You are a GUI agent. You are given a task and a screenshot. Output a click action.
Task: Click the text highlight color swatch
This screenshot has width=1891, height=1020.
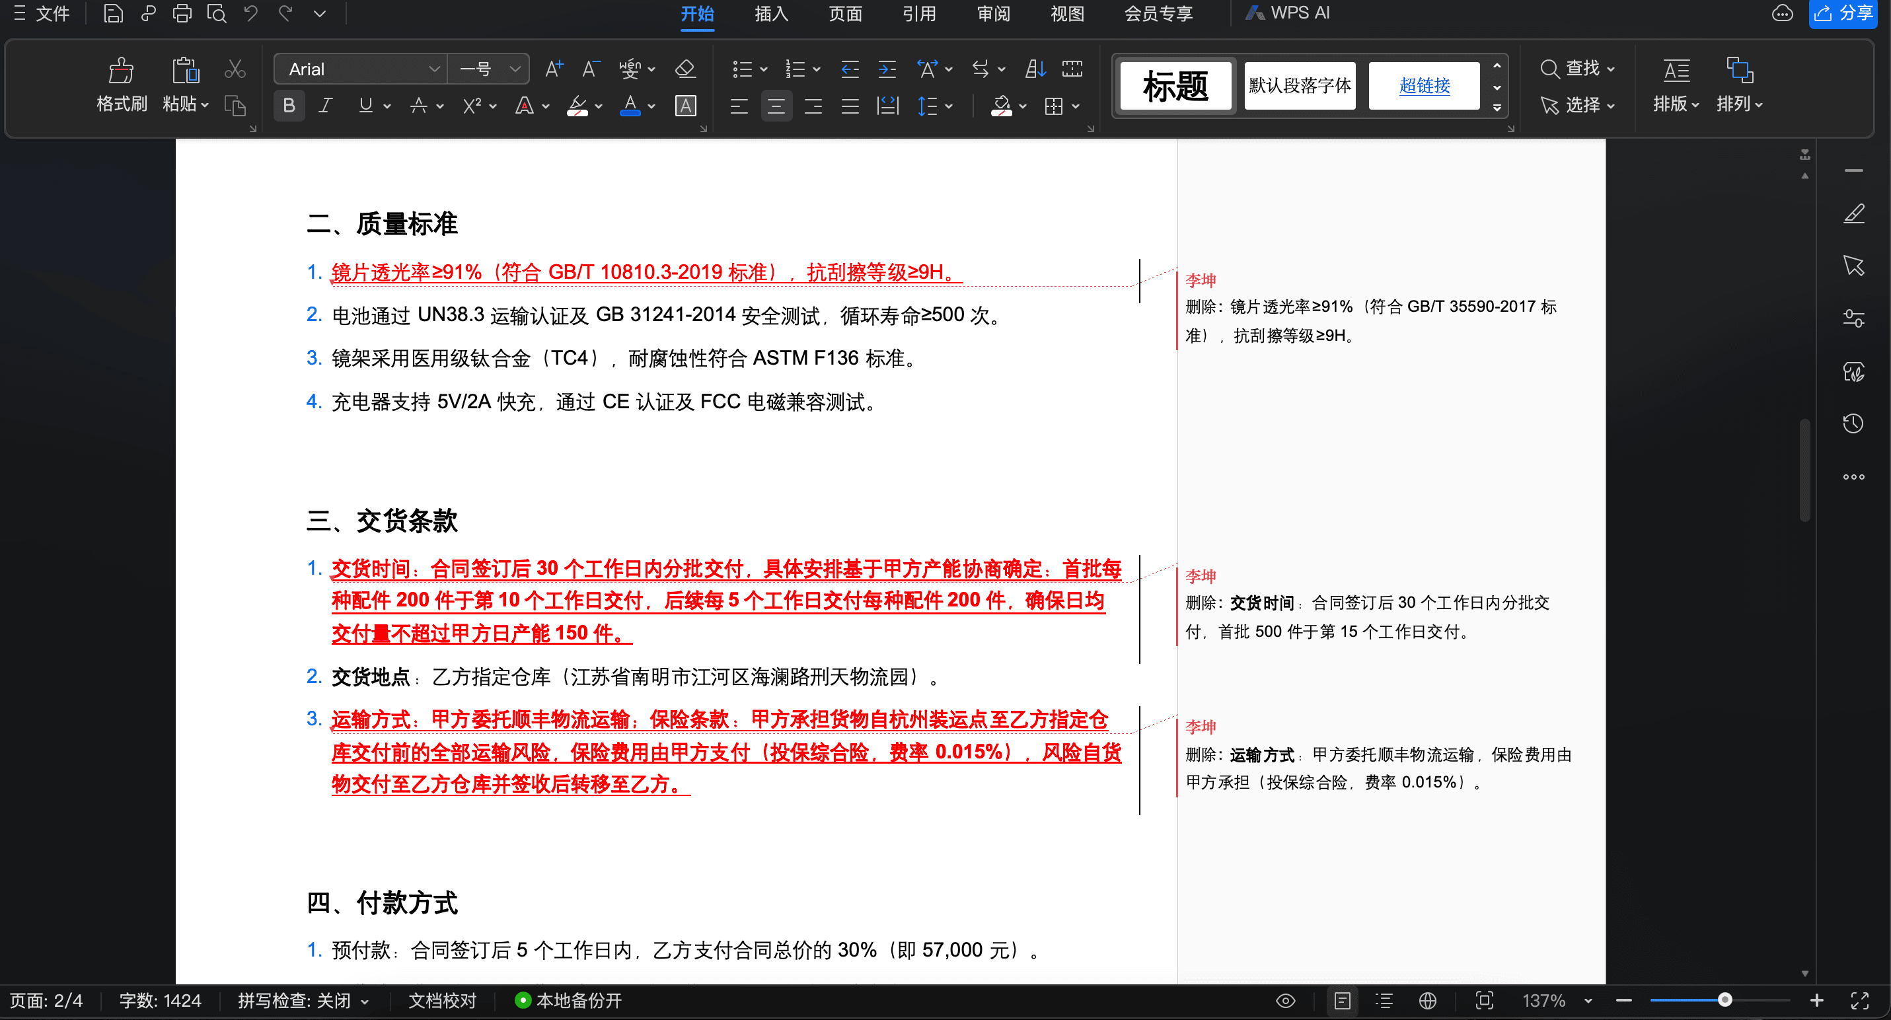[x=577, y=106]
